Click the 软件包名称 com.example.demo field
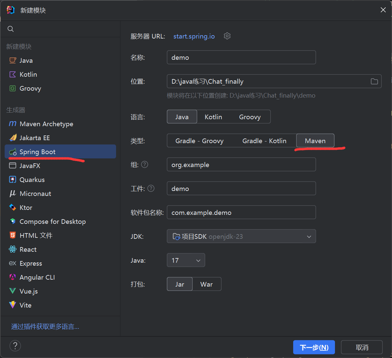The height and width of the screenshot is (358, 392). [x=241, y=212]
